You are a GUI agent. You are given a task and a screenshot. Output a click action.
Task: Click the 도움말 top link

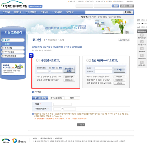pos(109,1)
